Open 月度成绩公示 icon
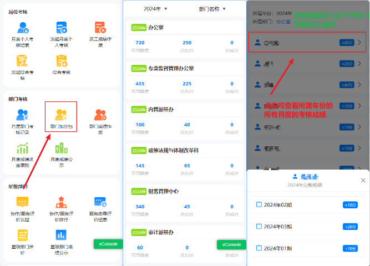This screenshot has height=266, width=370. coord(61,148)
